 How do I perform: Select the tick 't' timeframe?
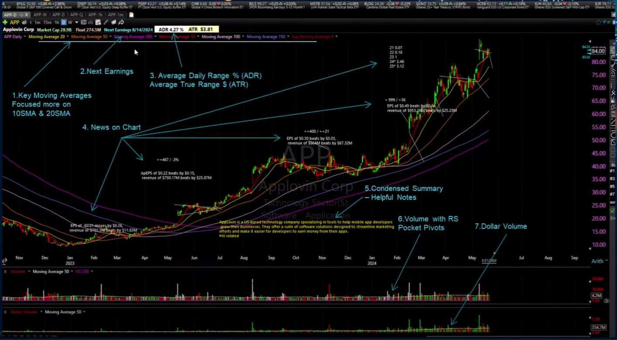click(x=31, y=23)
